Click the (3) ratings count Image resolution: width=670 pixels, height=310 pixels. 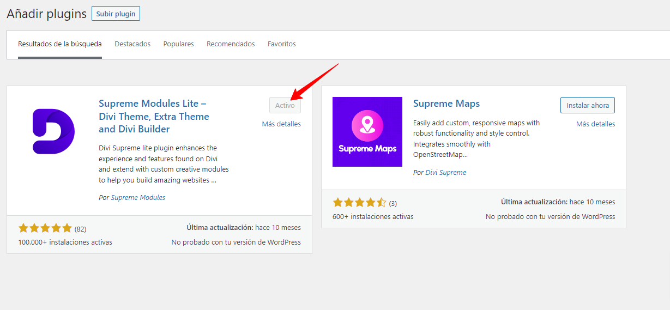[393, 204]
